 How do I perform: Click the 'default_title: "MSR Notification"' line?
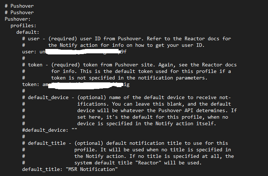coord(70,169)
